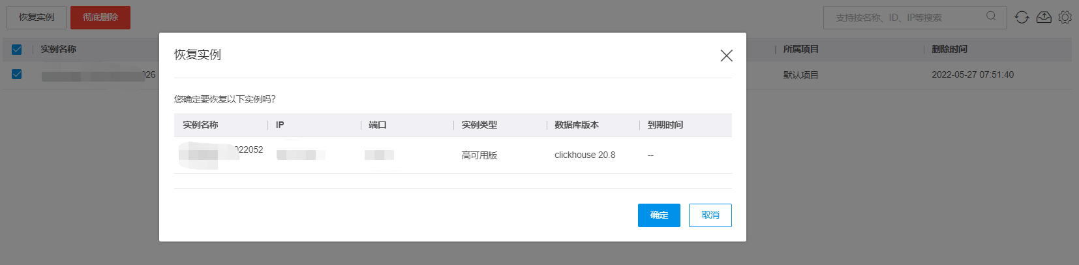Viewport: 1079px width, 265px height.
Task: Click the 端口 column header
Action: pyautogui.click(x=378, y=125)
